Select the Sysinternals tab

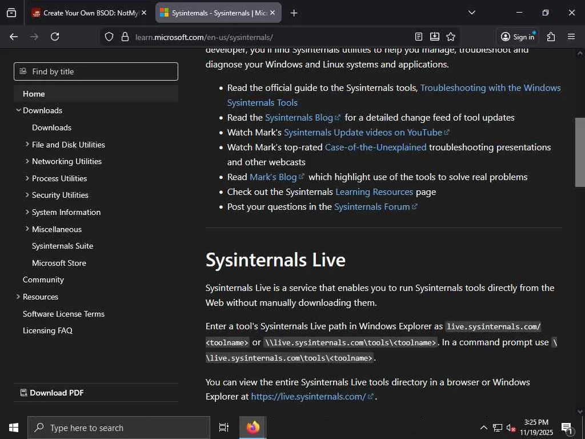tap(218, 13)
